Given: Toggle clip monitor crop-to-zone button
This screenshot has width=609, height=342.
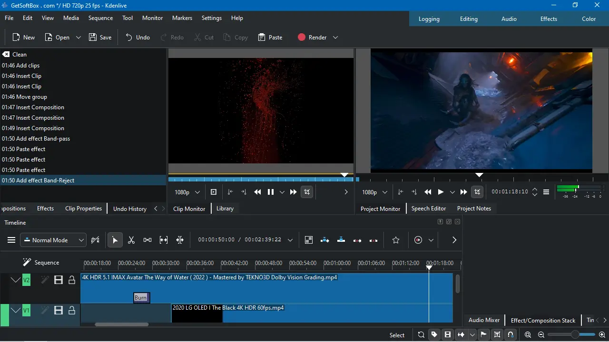Looking at the screenshot, I should point(307,192).
